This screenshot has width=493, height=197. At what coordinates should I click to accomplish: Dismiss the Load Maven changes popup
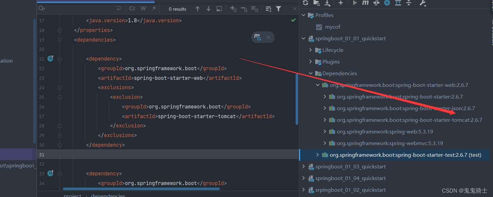pyautogui.click(x=268, y=37)
